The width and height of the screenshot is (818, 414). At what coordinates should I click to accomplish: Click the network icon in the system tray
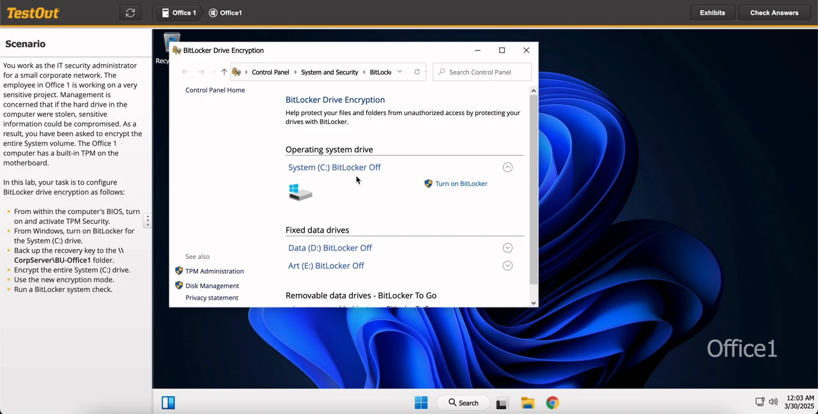[x=760, y=402]
